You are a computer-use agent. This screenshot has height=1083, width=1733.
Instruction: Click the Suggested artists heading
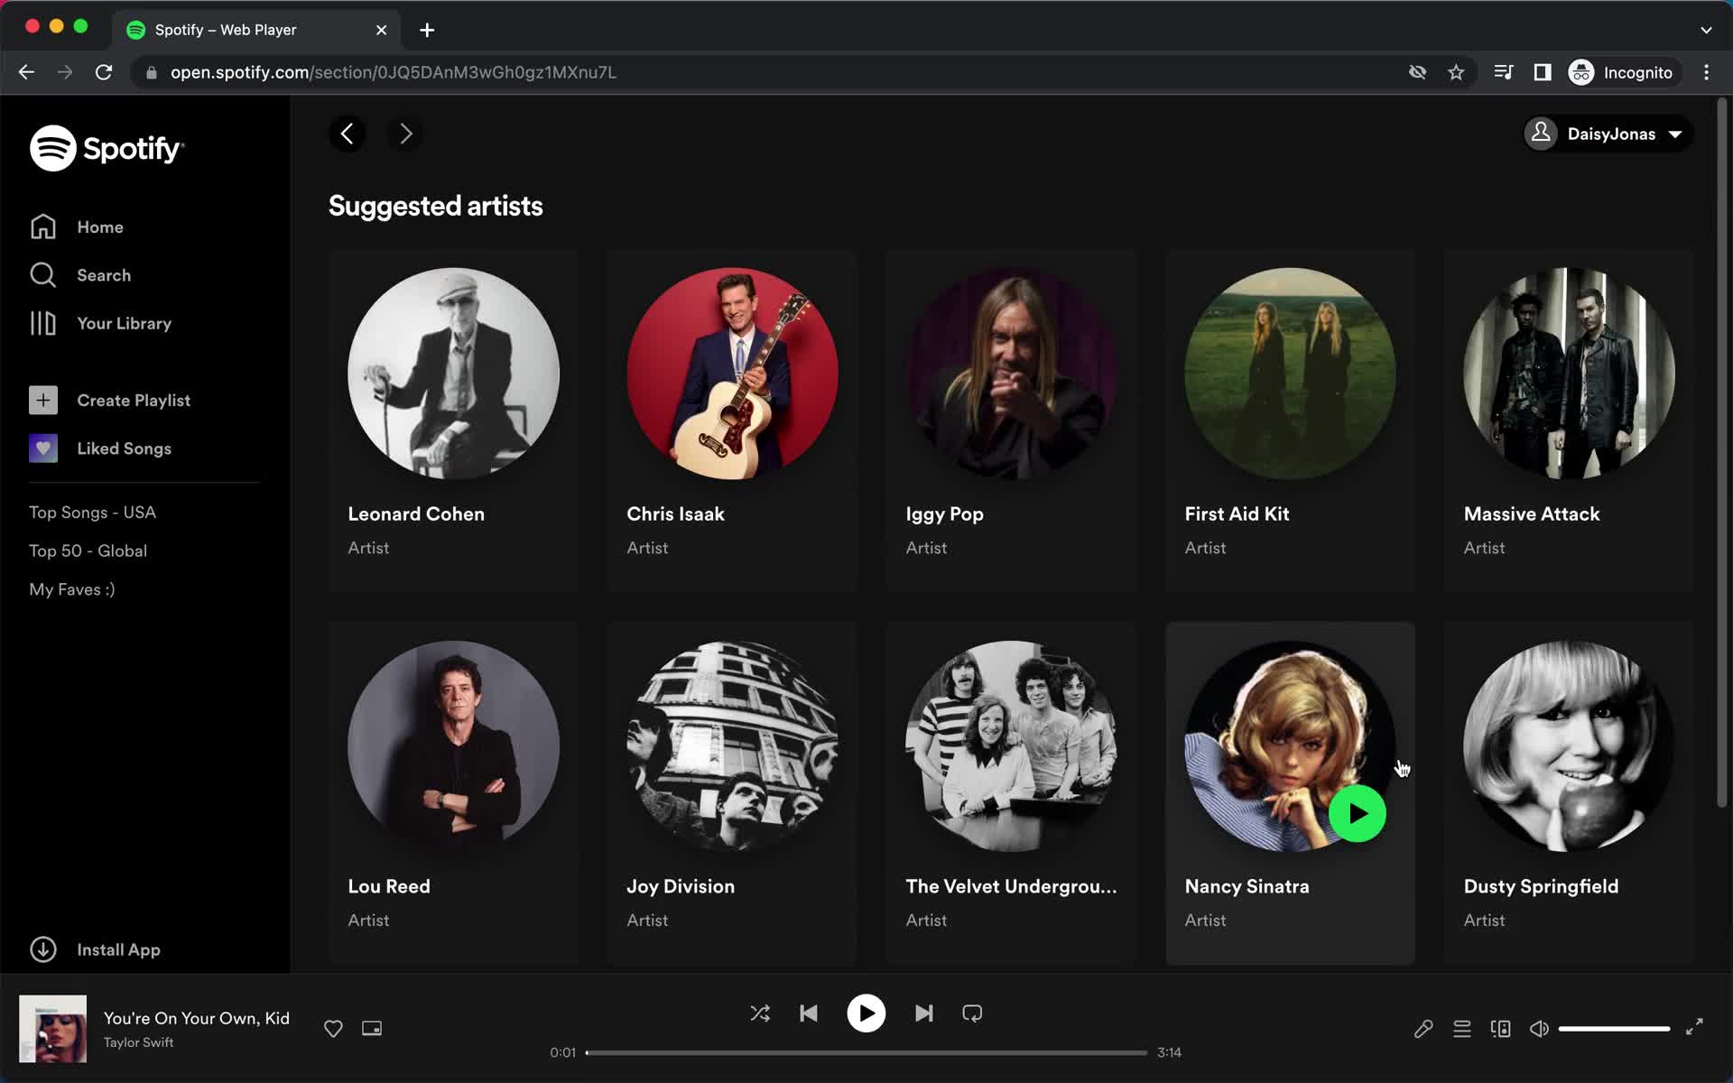click(x=435, y=206)
